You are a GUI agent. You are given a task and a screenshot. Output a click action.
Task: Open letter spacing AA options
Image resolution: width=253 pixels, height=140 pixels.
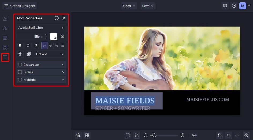coord(62,37)
